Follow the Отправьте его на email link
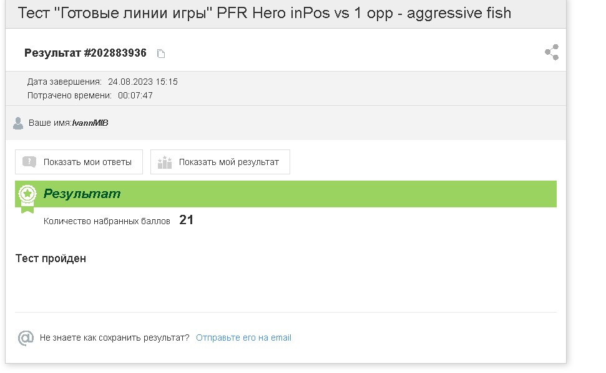This screenshot has width=606, height=373. coord(243,338)
